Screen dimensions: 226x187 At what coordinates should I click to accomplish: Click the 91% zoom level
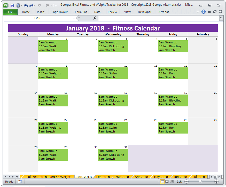click(x=180, y=182)
